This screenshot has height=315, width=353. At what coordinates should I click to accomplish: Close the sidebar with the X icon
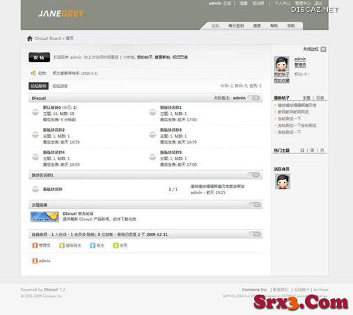click(x=323, y=49)
